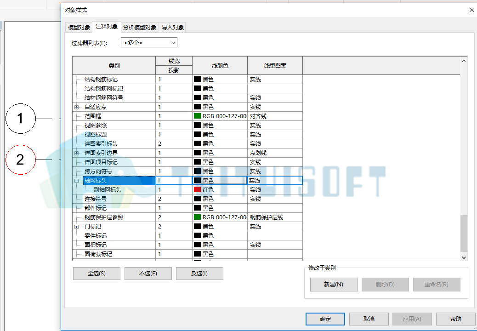Click the 线颜色 column header
This screenshot has height=331, width=477.
tap(220, 65)
